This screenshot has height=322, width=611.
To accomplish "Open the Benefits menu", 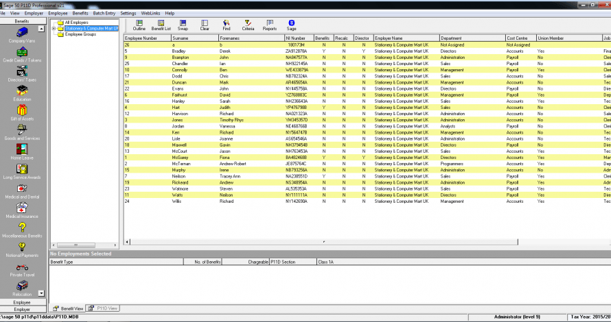I will click(80, 13).
